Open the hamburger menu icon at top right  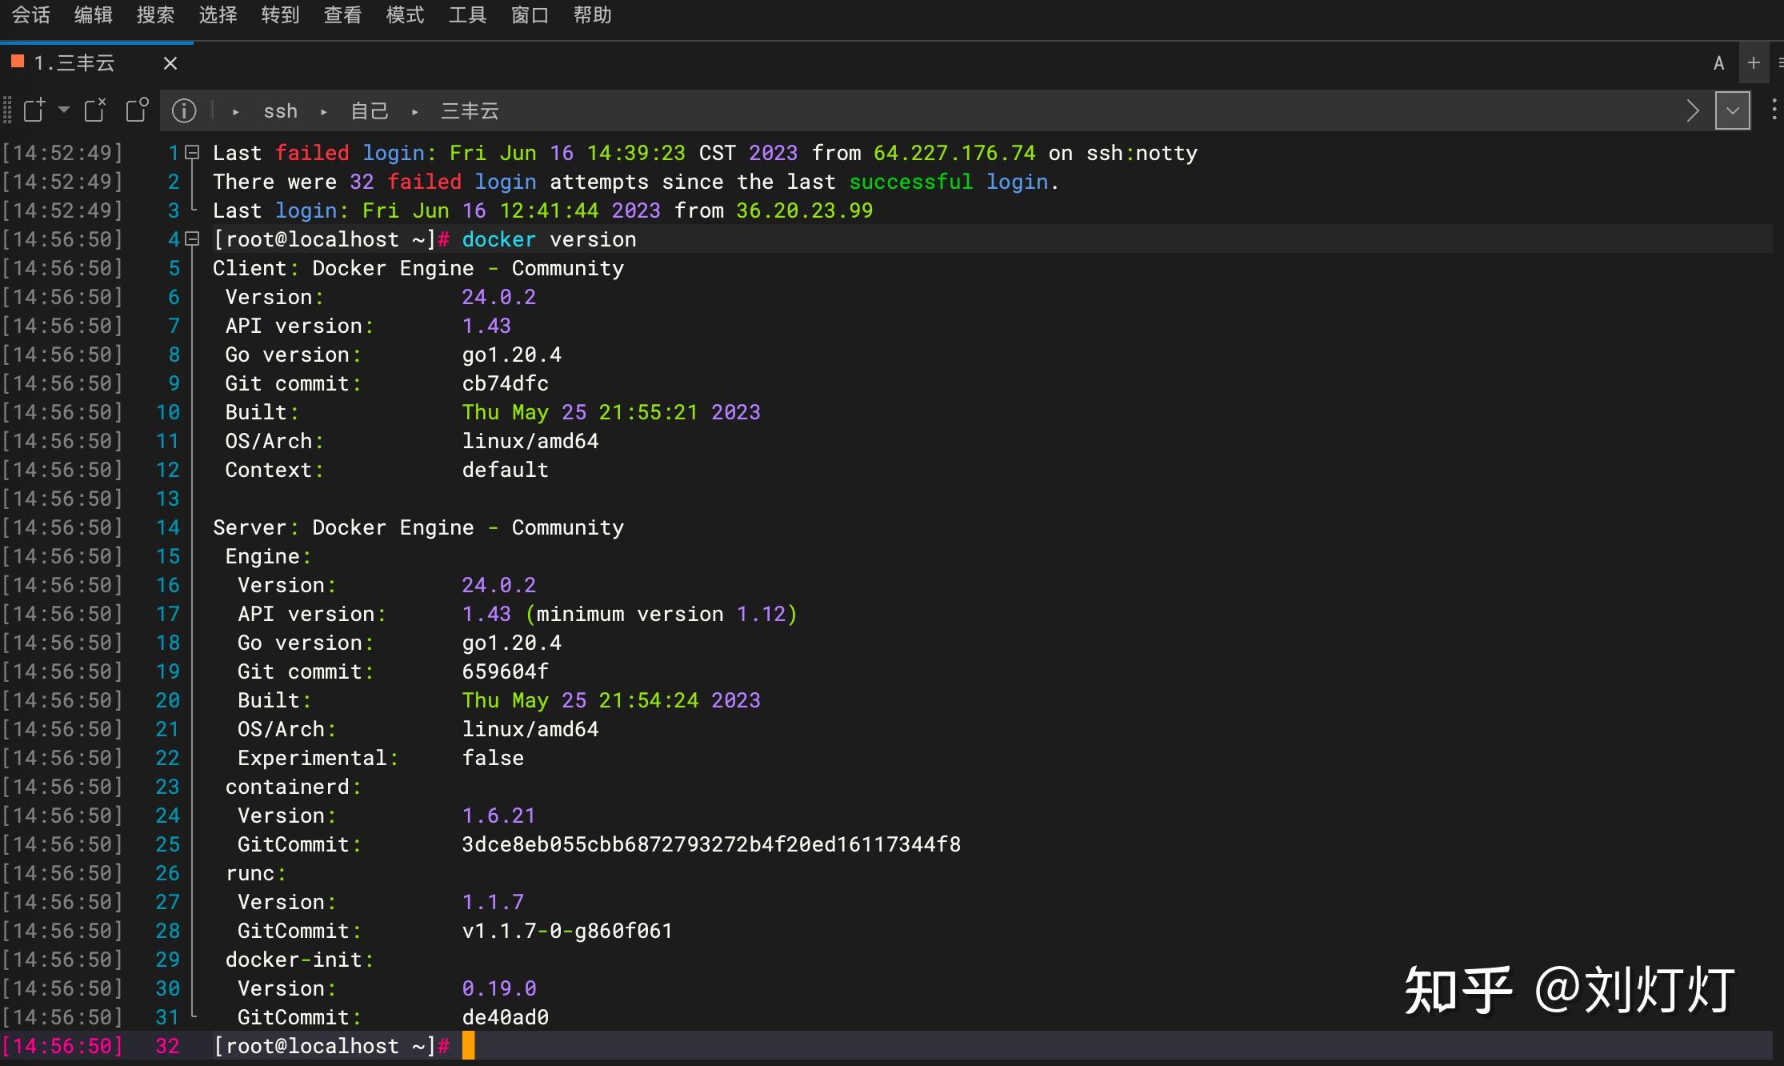point(1779,63)
